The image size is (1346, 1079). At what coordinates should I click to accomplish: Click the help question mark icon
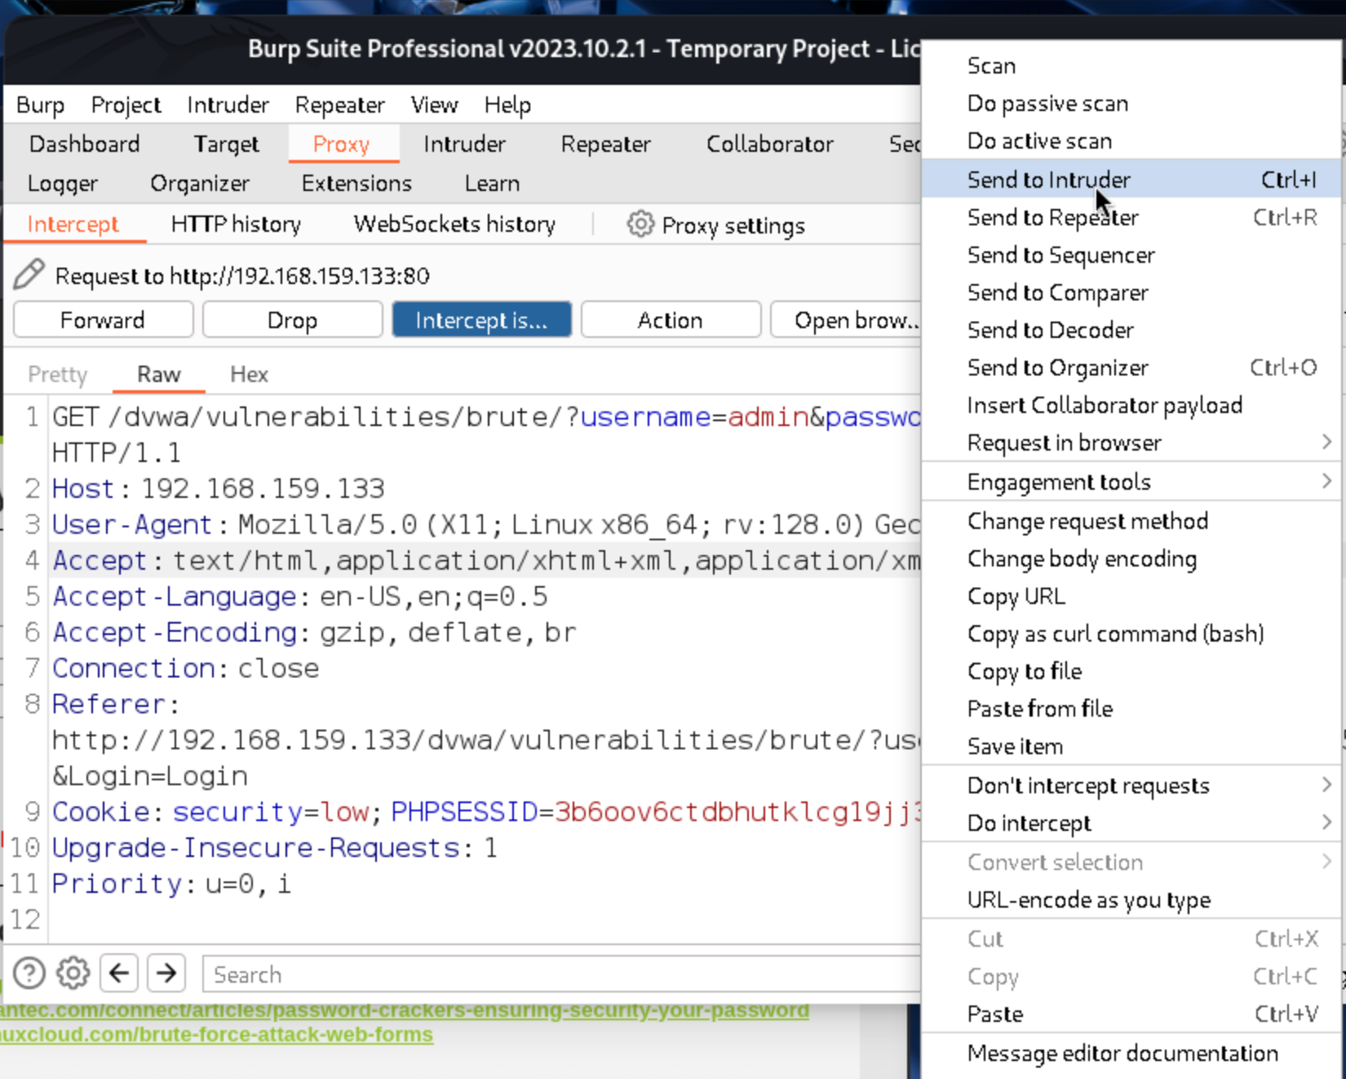point(29,973)
